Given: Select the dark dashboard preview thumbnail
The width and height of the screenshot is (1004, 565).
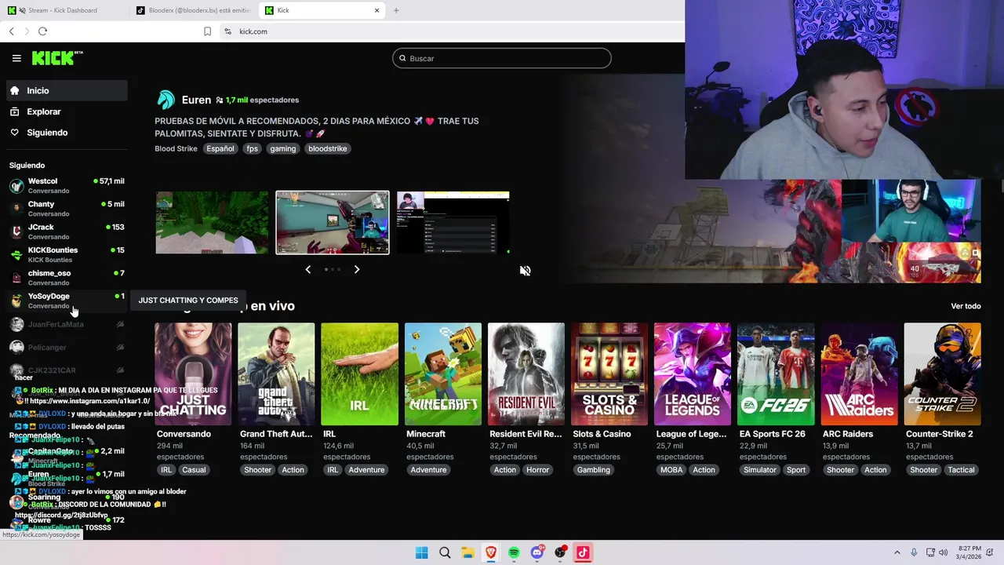Looking at the screenshot, I should coord(453,223).
